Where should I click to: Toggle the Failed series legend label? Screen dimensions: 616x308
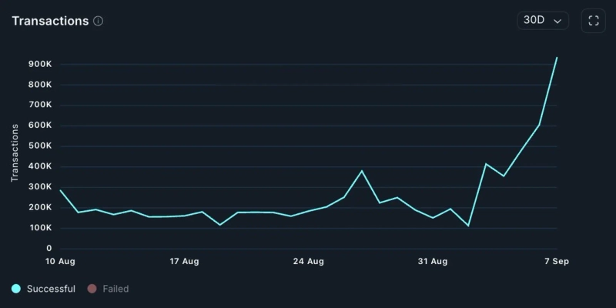click(x=115, y=289)
